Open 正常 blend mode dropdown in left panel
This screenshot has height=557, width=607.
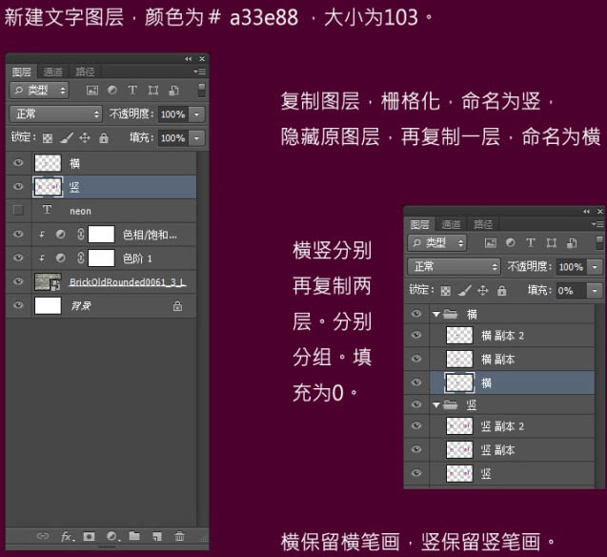(55, 114)
